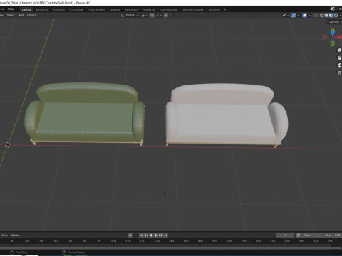342x256 pixels.
Task: Jump to next keyframe
Action: 161,235
